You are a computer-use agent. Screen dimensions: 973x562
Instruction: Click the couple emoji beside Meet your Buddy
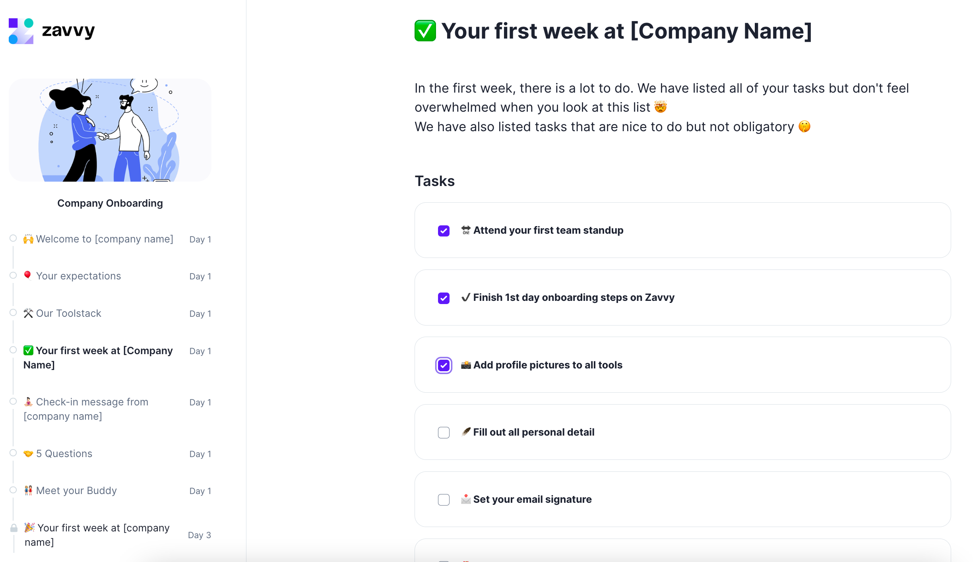(x=29, y=490)
